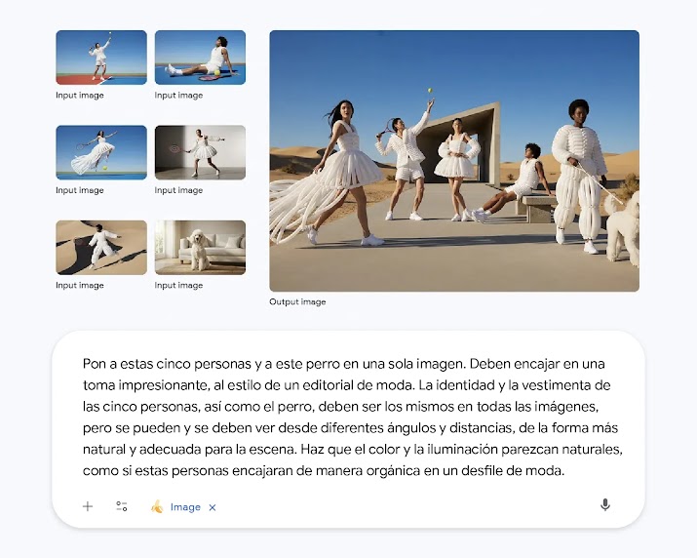Open the large desert output image
Image resolution: width=697 pixels, height=558 pixels.
[x=454, y=161]
